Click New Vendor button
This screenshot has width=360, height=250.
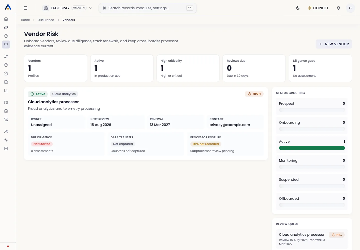pyautogui.click(x=334, y=44)
